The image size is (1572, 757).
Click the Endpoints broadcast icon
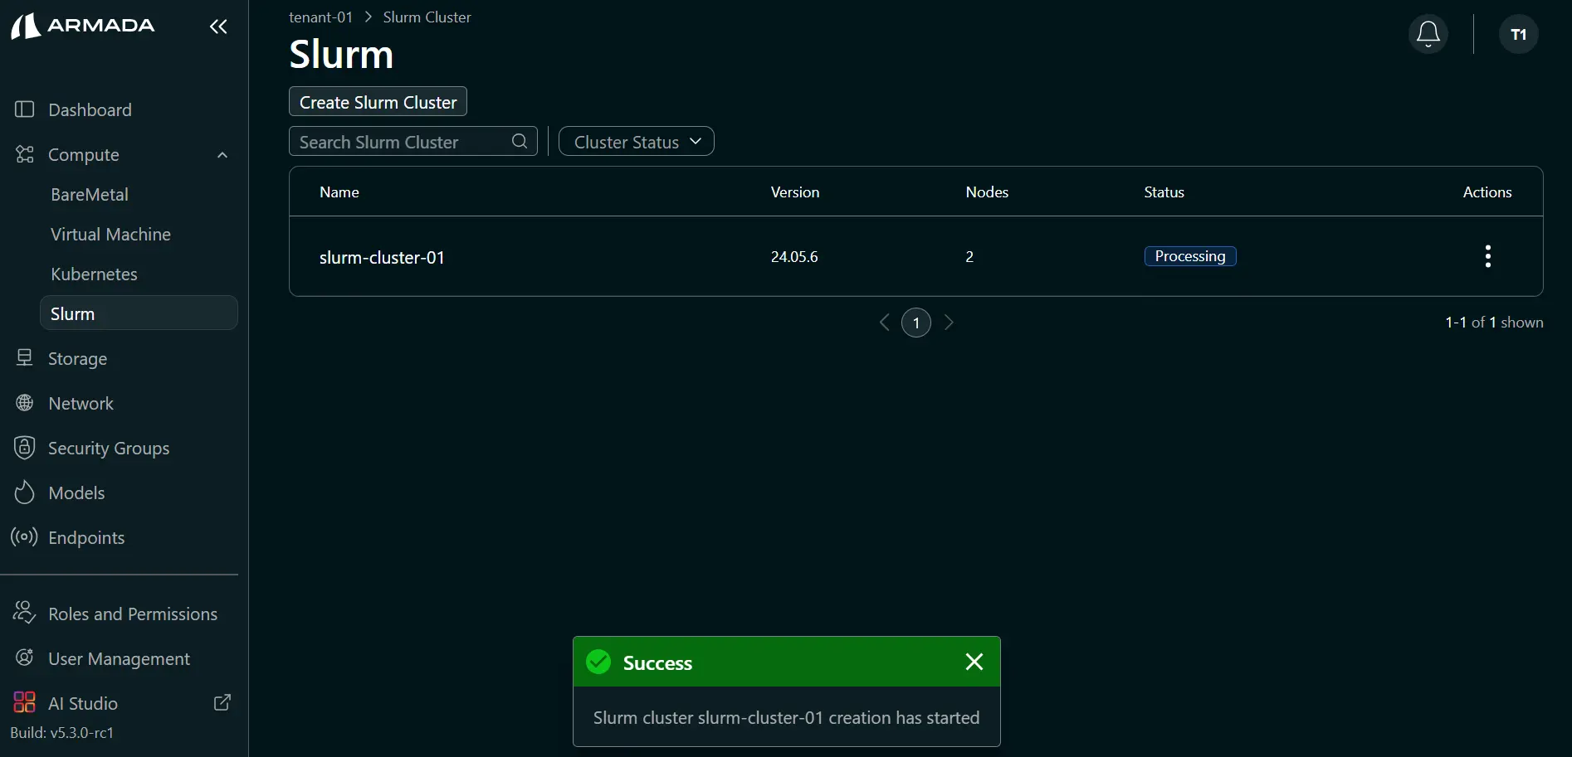24,537
